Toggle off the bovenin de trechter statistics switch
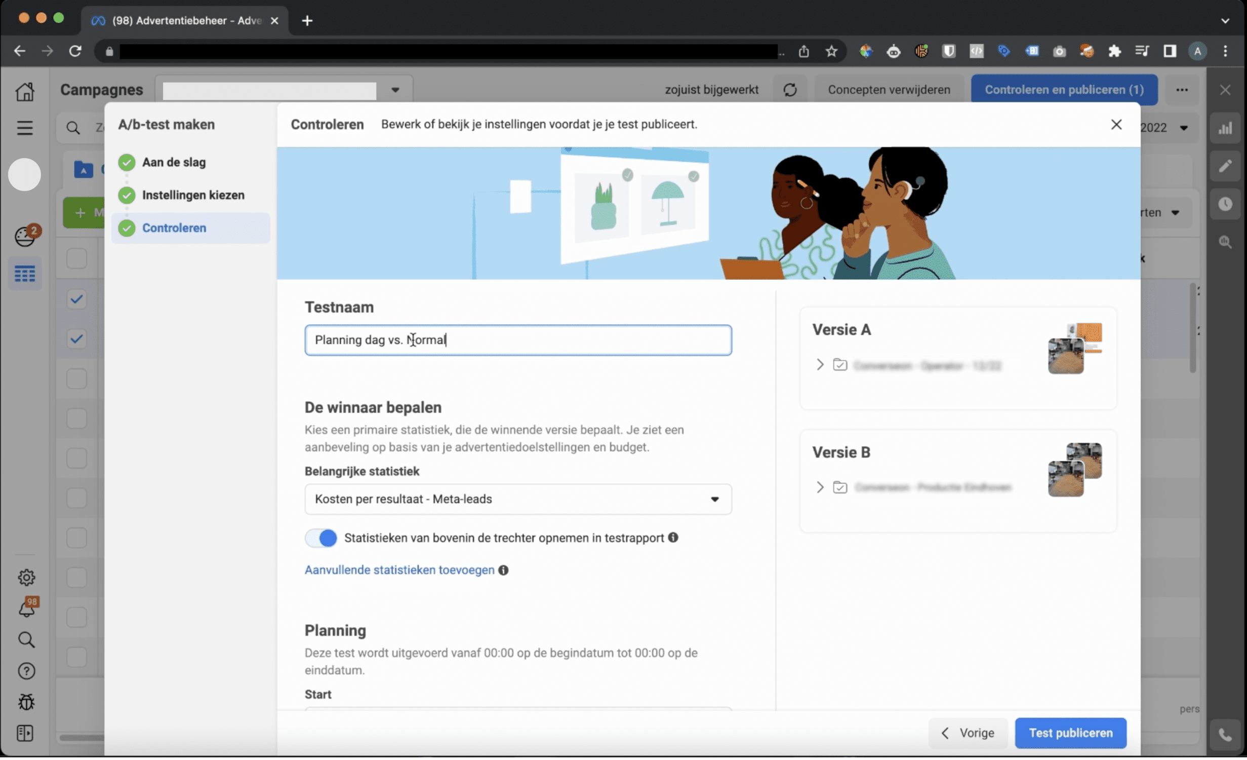 [321, 538]
